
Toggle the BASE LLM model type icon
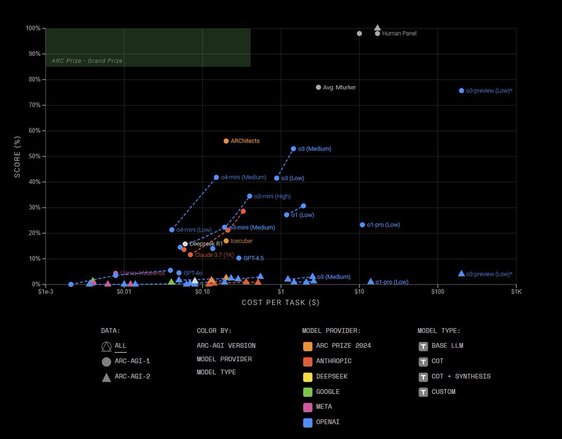tap(423, 346)
